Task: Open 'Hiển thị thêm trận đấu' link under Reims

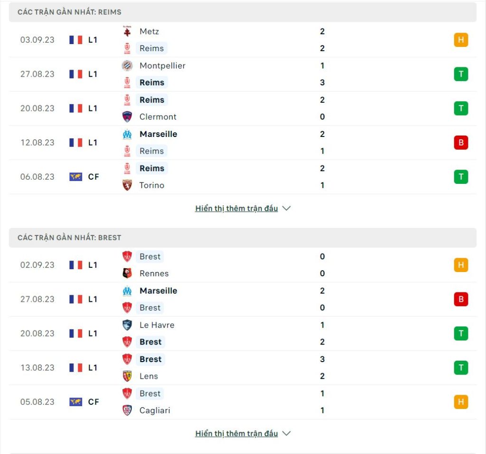Action: click(236, 208)
